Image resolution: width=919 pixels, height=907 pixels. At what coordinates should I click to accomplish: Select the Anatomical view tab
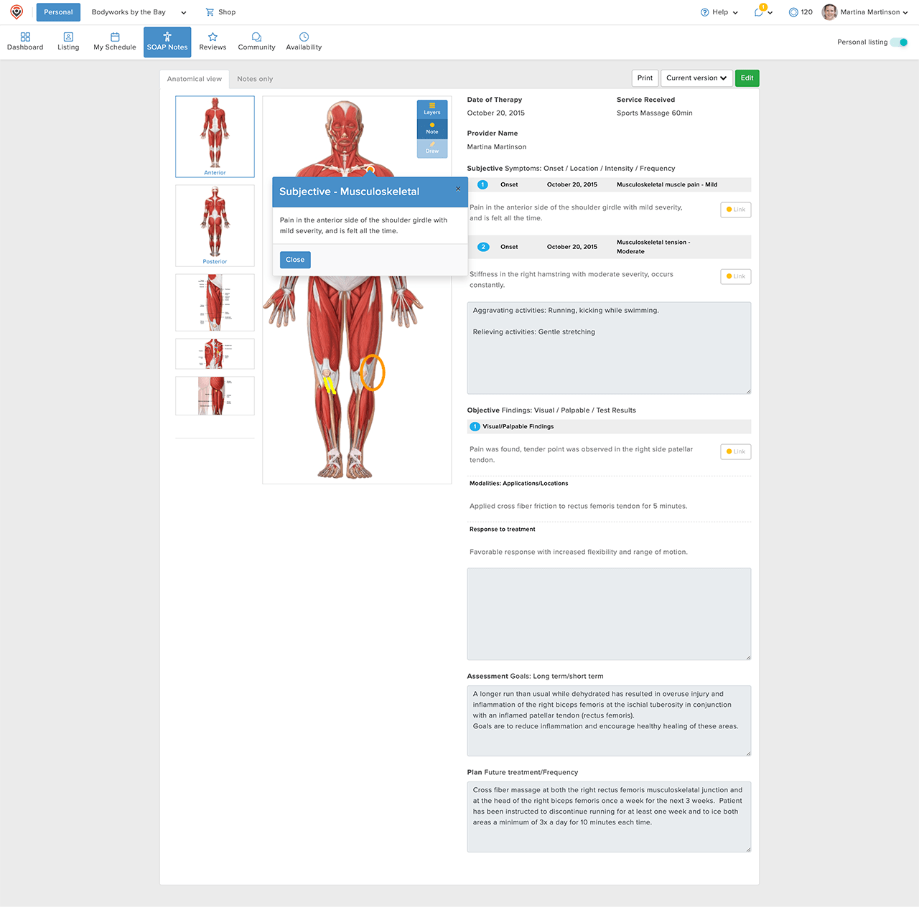(195, 79)
